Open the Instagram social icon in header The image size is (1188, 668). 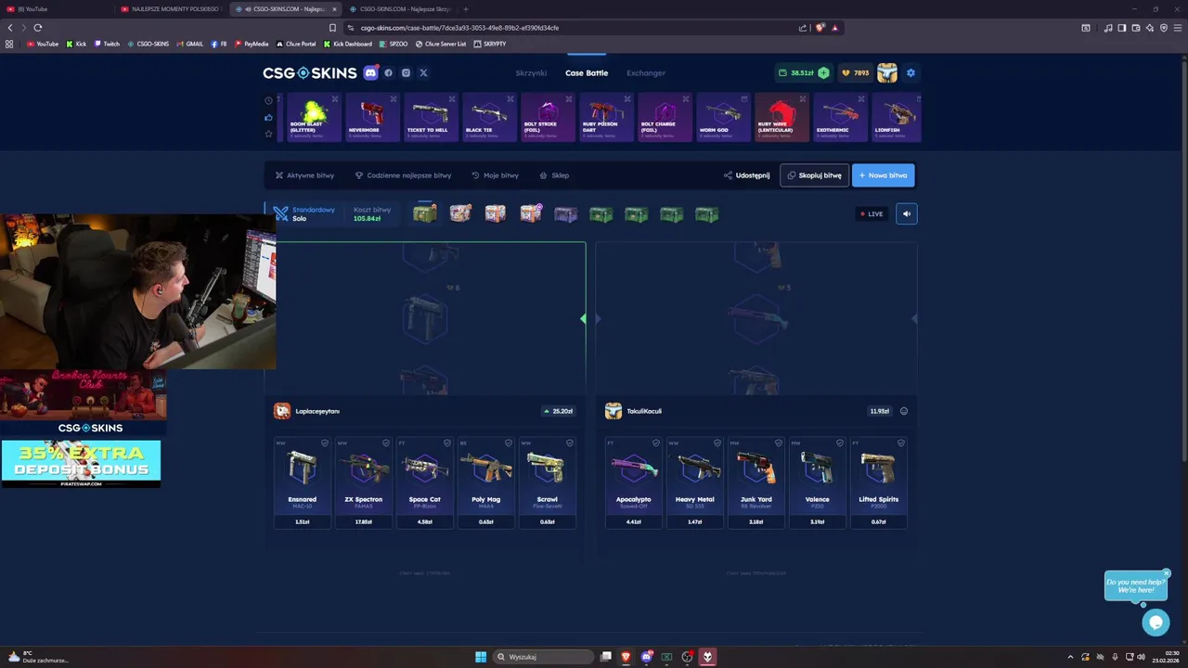coord(406,72)
